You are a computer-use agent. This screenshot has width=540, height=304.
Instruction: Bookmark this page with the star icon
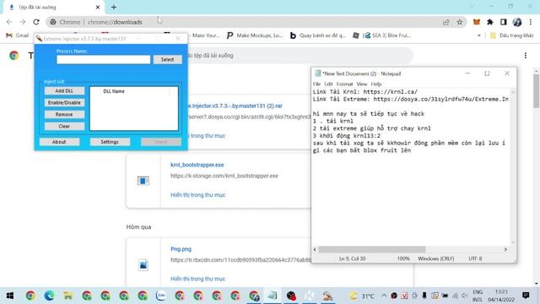459,22
